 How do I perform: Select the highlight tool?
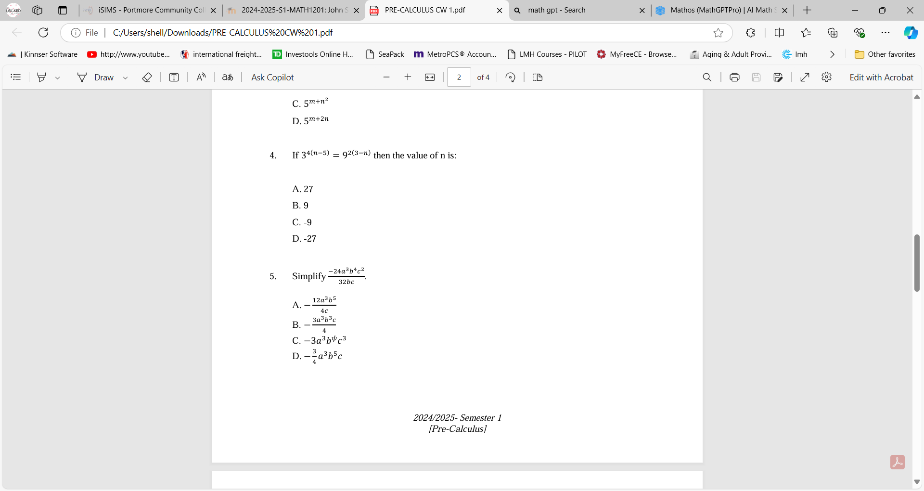click(42, 77)
